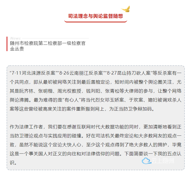Click the golden dove icon above the title
Viewport: 189px width, 175px height.
pos(126,9)
